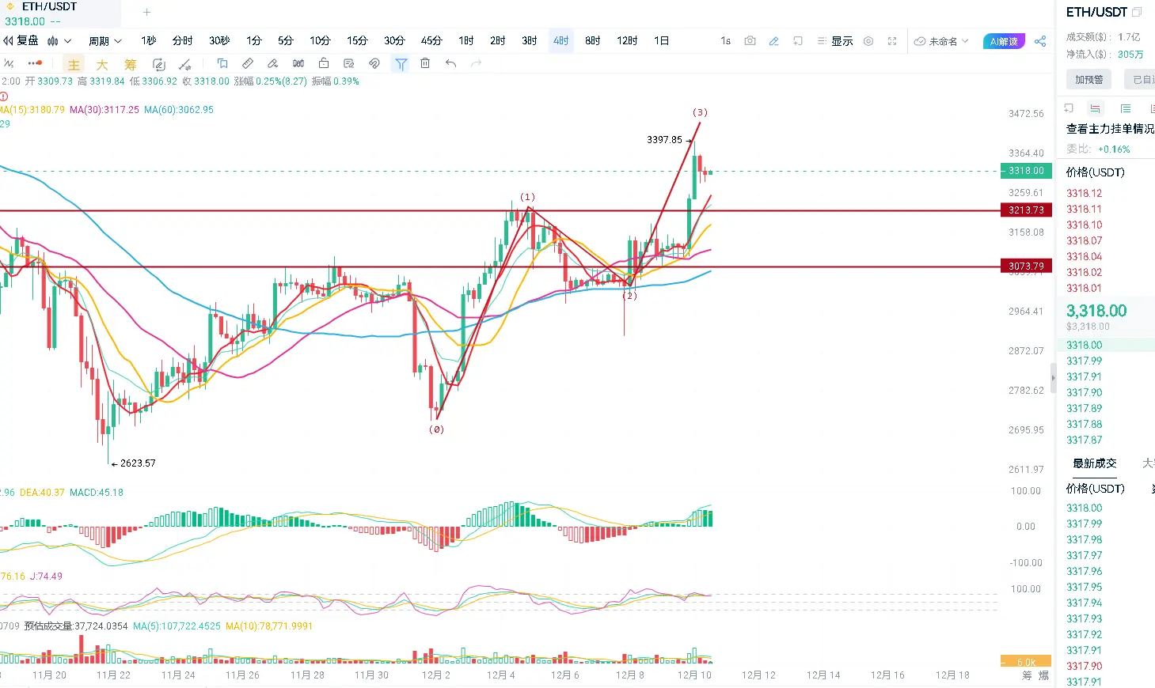Select the ruler measure tool
1155x688 pixels.
point(248,63)
